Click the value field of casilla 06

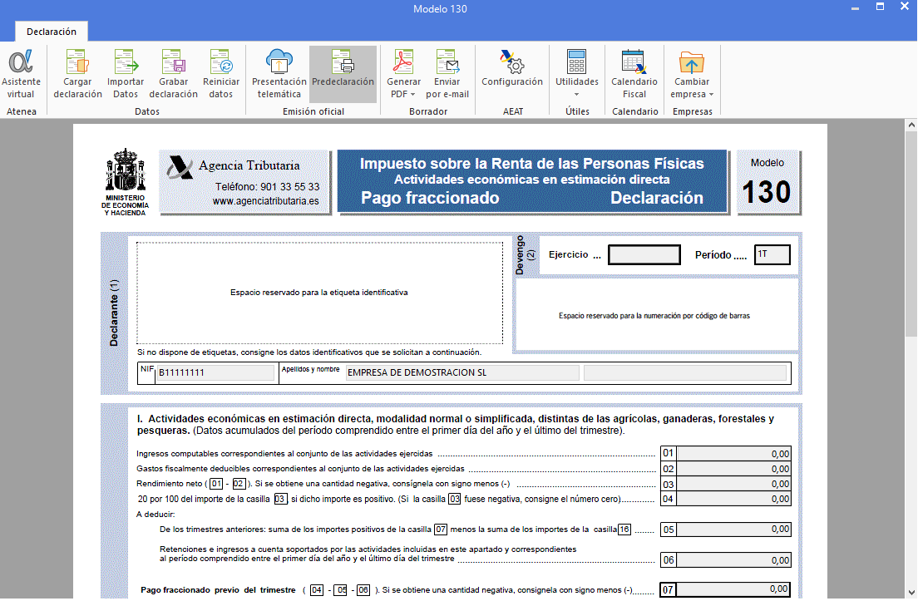(733, 560)
